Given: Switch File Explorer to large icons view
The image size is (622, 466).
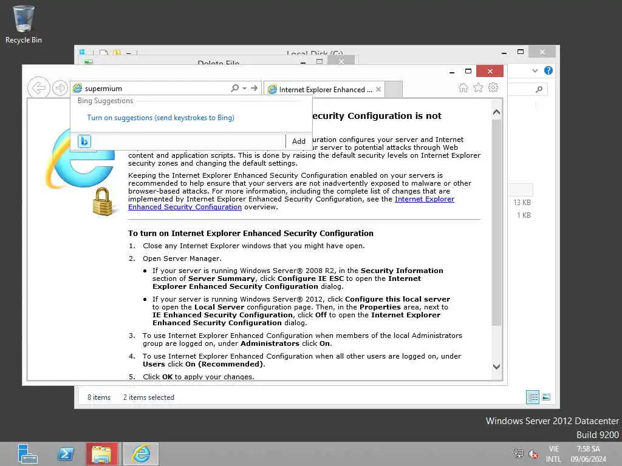Looking at the screenshot, I should (546, 397).
